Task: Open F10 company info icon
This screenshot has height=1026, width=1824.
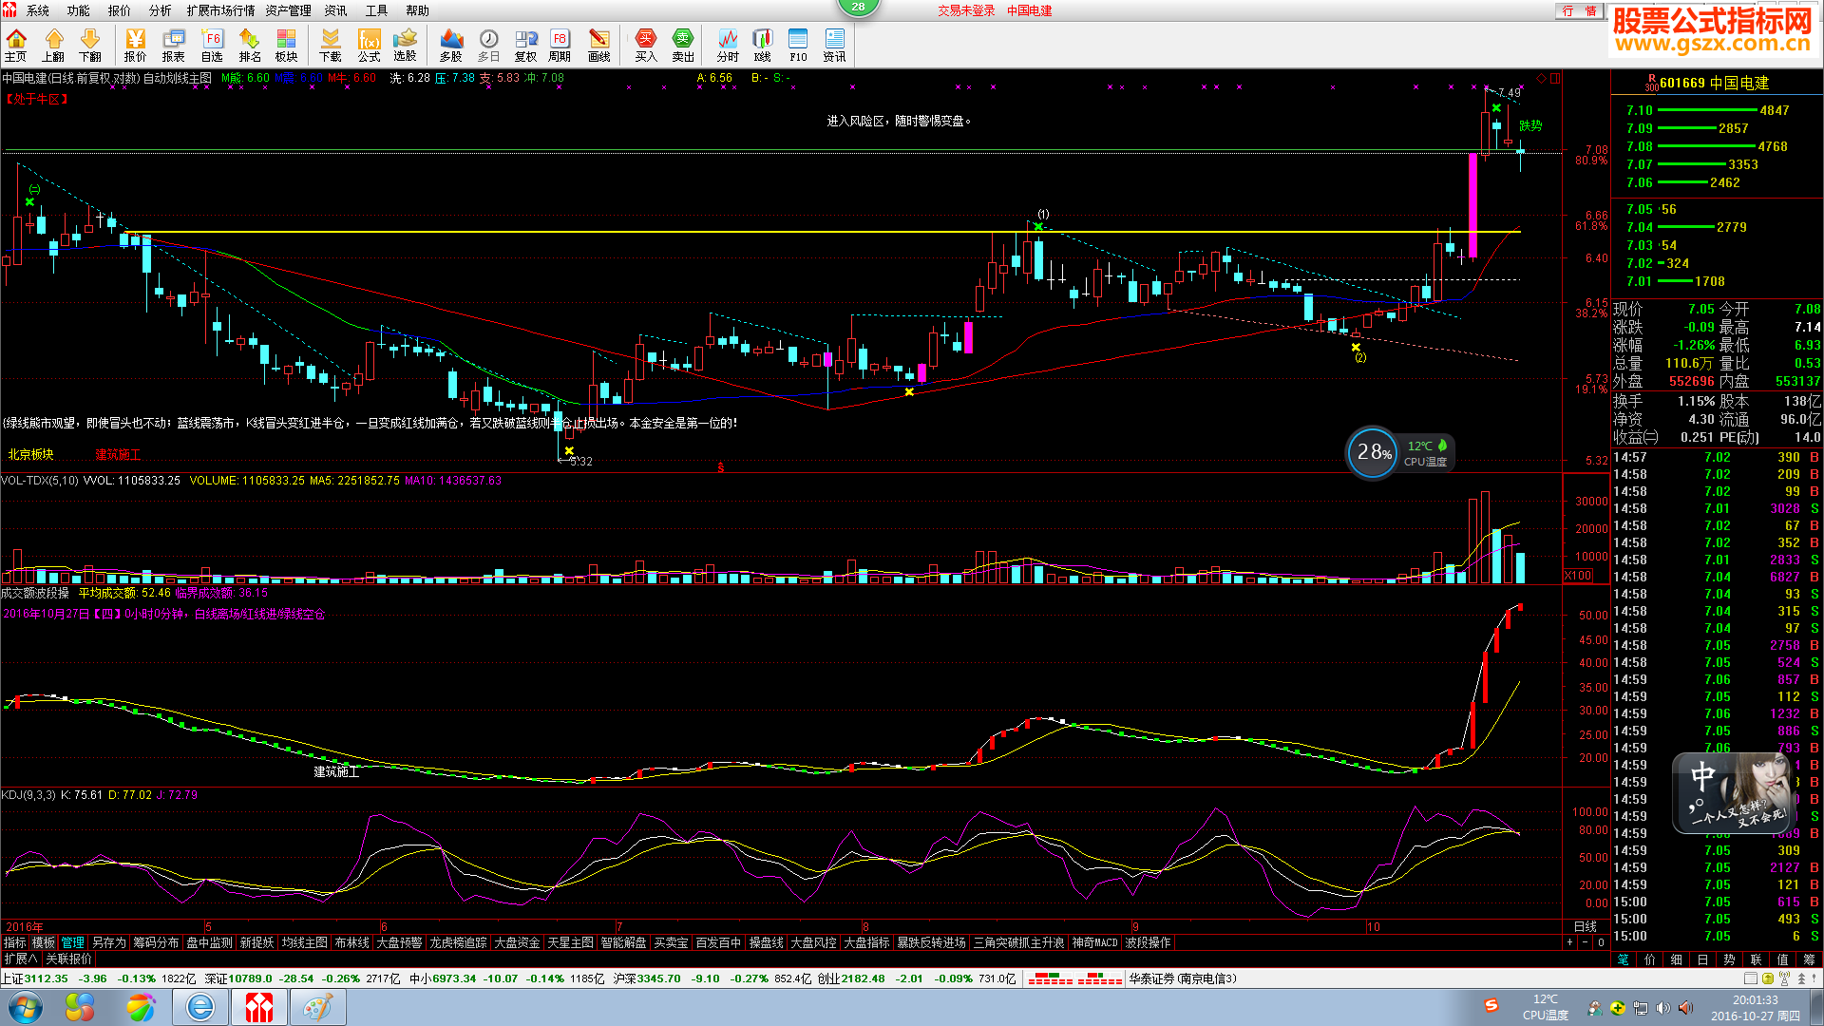Action: [x=798, y=45]
